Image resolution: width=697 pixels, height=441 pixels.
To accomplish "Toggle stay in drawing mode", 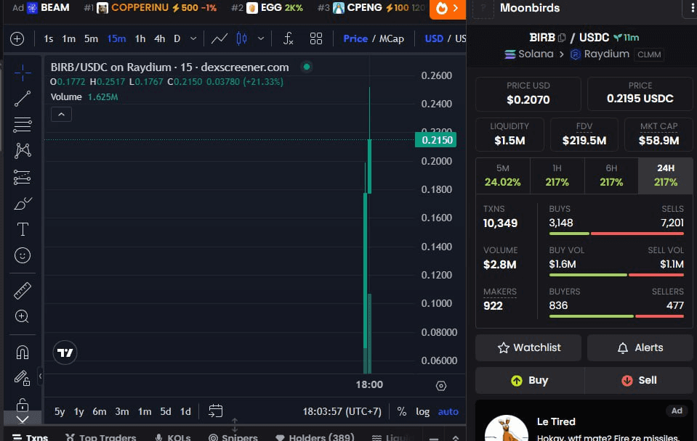I will click(x=23, y=378).
